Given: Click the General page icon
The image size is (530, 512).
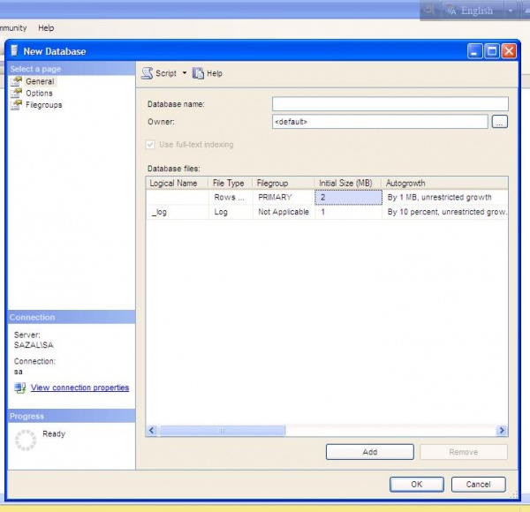Looking at the screenshot, I should coord(16,81).
